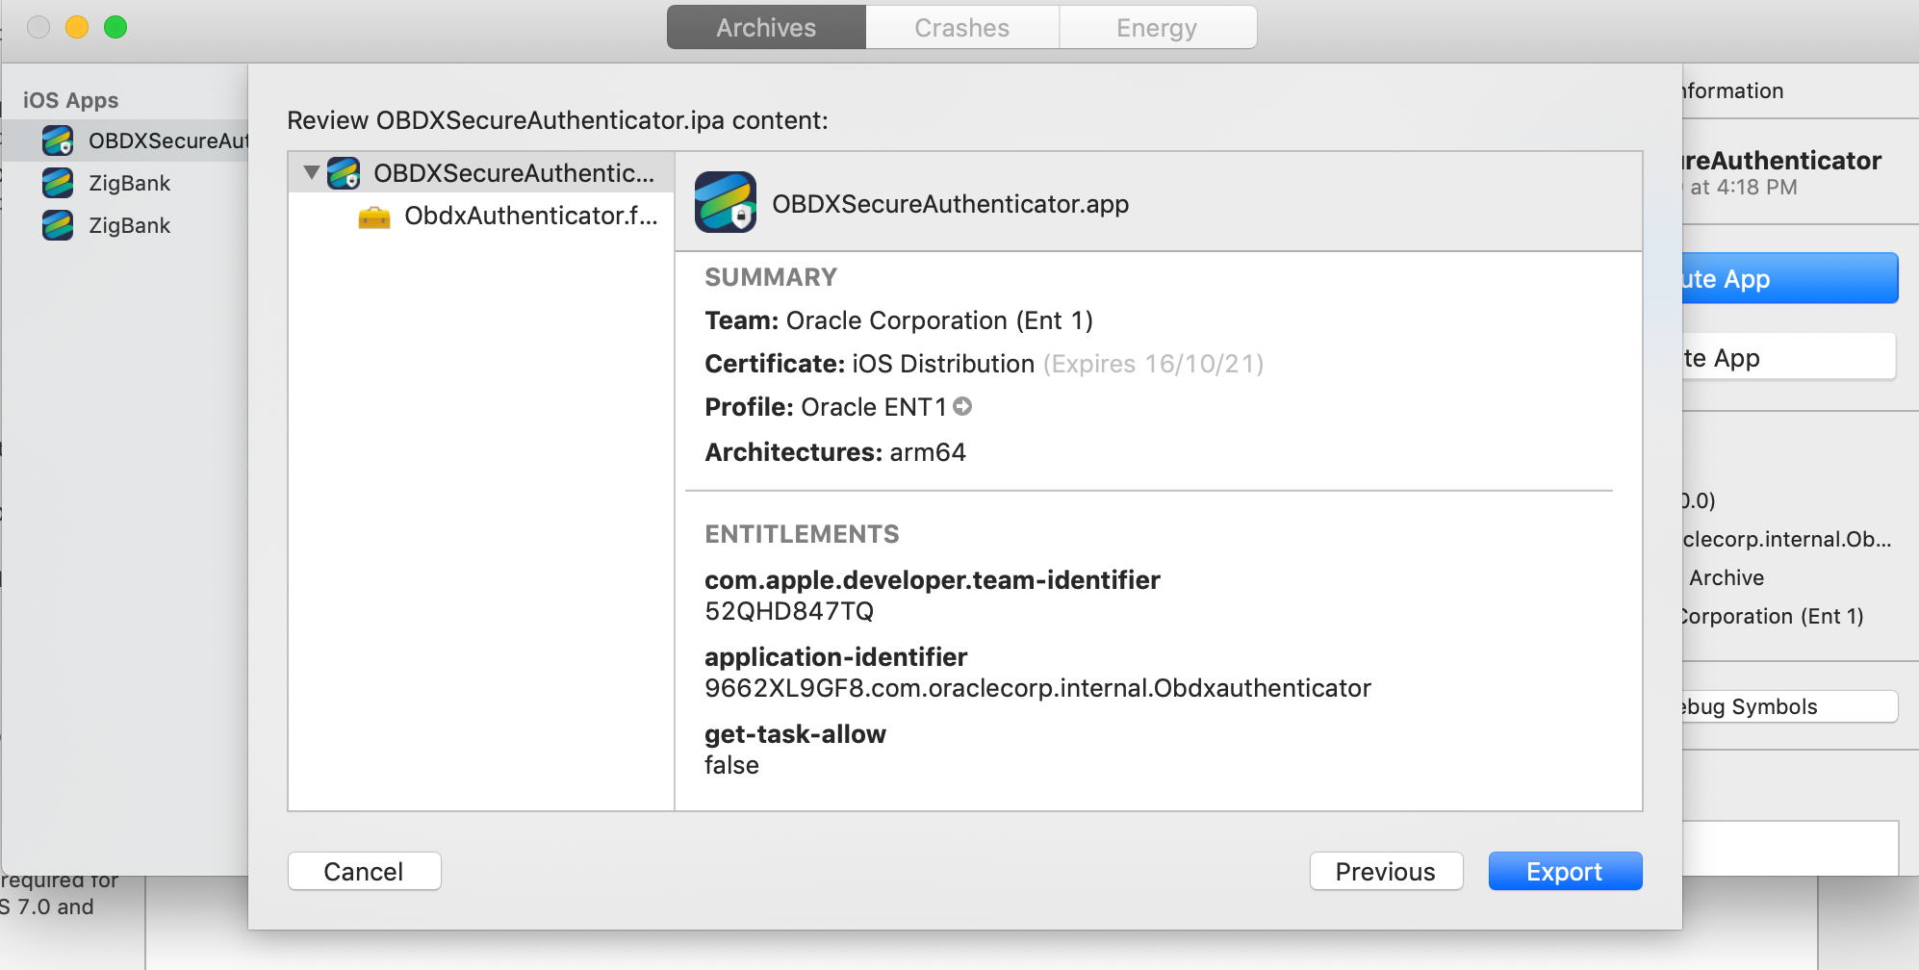The height and width of the screenshot is (970, 1919).
Task: Click the white Validate App button in the Organizer
Action: click(x=1790, y=358)
